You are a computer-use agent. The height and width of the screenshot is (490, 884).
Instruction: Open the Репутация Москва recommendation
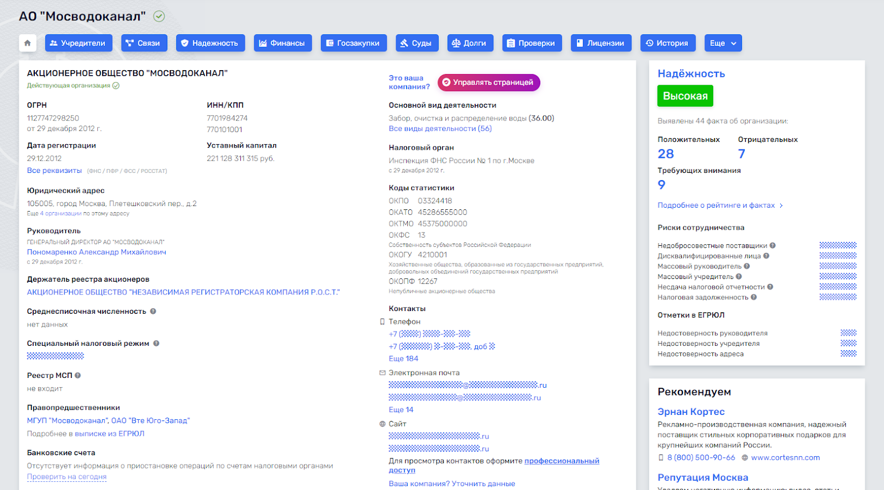pyautogui.click(x=703, y=478)
